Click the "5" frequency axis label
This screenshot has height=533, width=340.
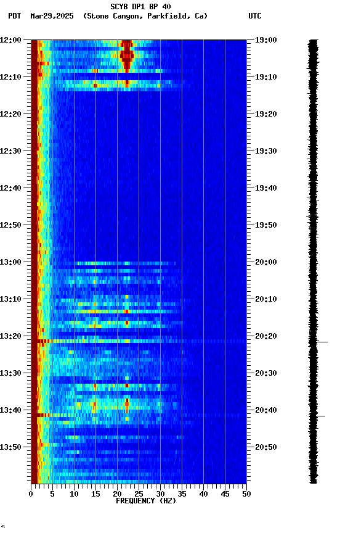click(x=52, y=494)
